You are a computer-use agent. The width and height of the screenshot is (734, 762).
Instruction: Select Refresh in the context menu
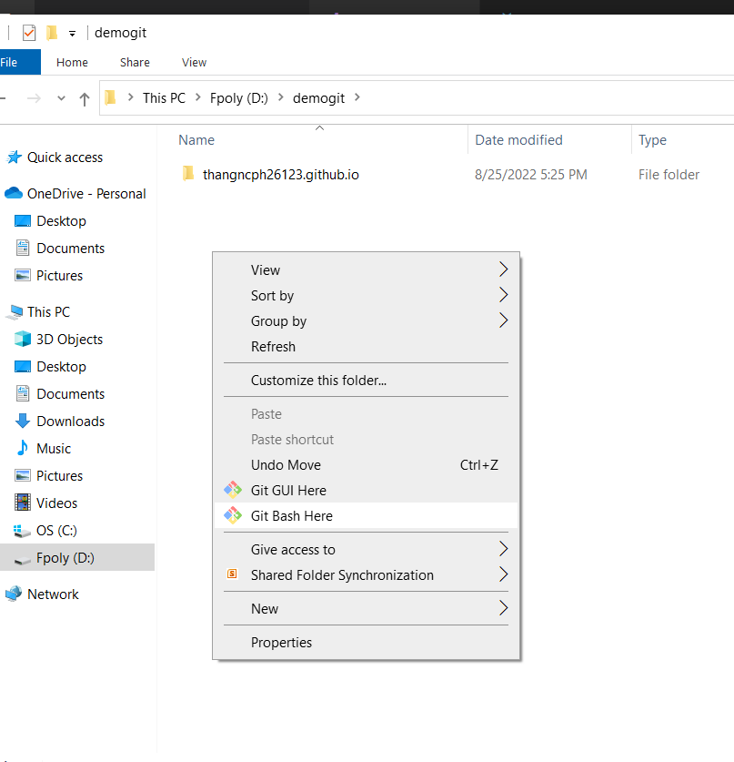(x=366, y=347)
